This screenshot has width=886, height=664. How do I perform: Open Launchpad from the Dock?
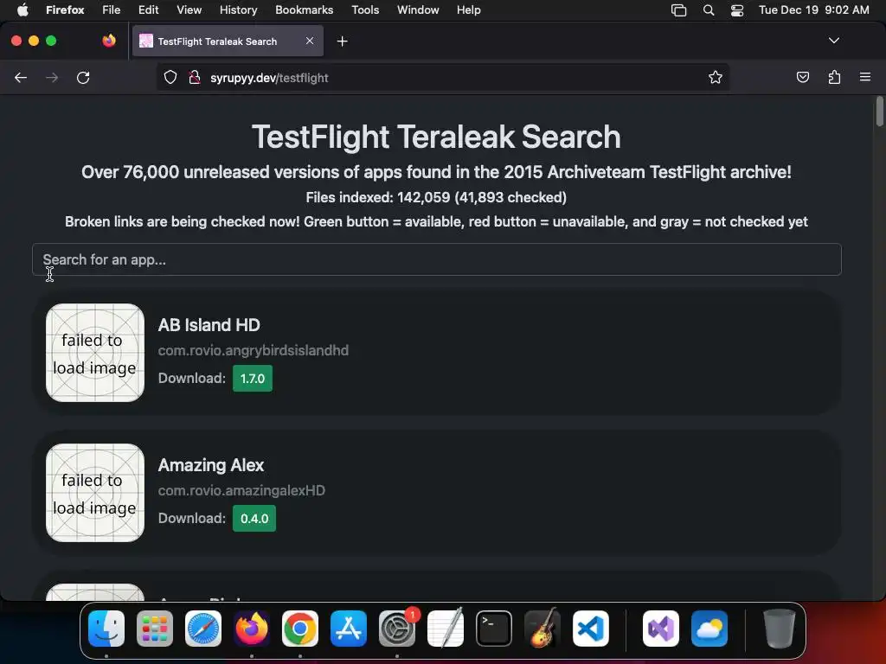pos(155,629)
